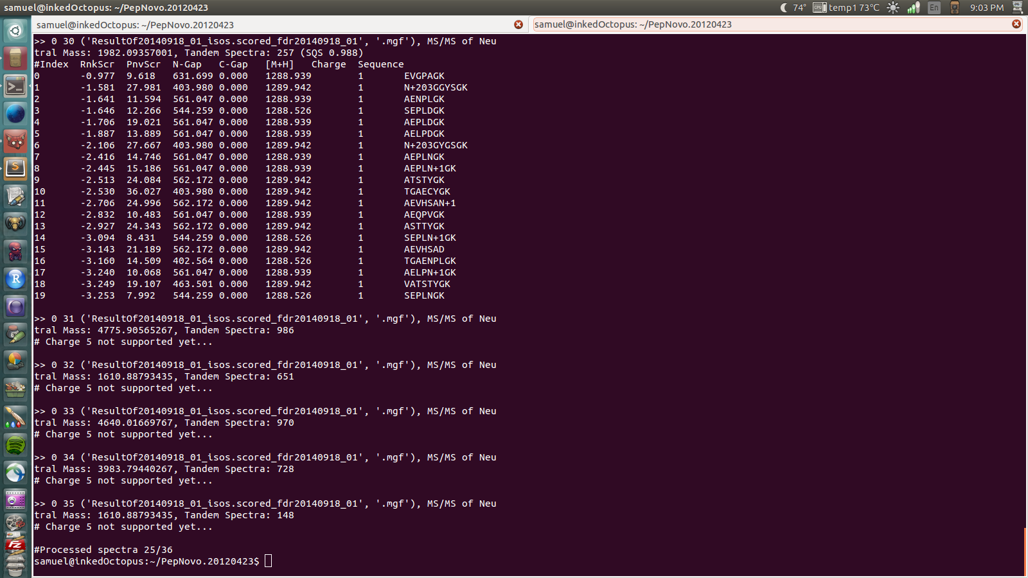Open the ram head application icon
This screenshot has height=578, width=1028.
[15, 223]
